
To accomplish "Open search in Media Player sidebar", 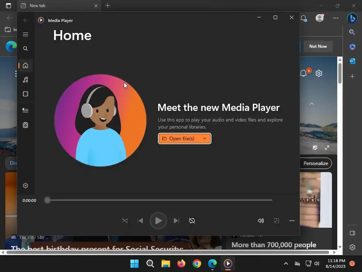I will [x=25, y=49].
